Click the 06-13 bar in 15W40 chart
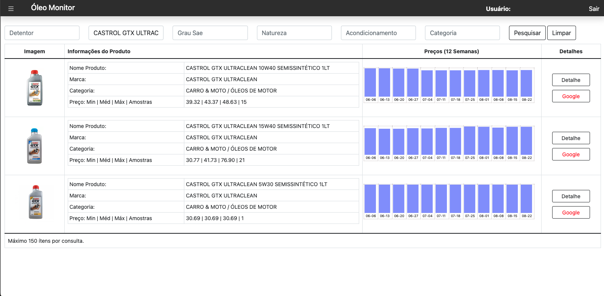 (x=385, y=142)
